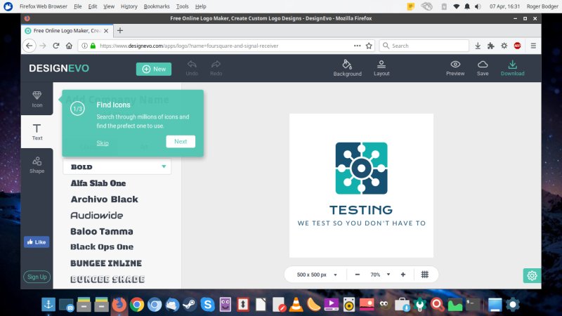Launch Chrome from the dock
562x316 pixels.
click(x=137, y=305)
